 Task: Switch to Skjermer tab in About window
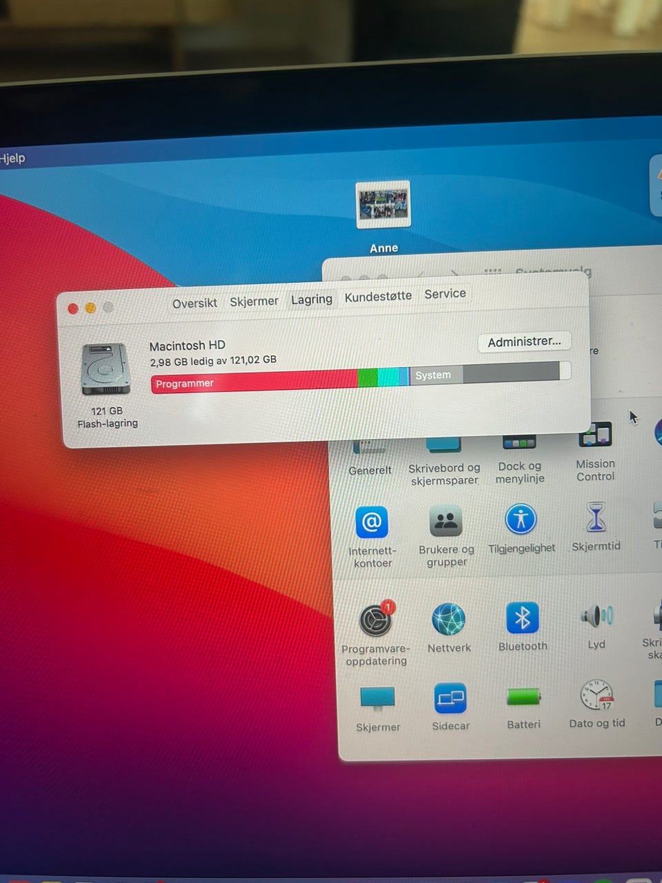(254, 301)
